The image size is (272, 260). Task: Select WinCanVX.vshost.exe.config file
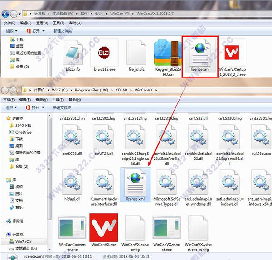[x=198, y=233]
